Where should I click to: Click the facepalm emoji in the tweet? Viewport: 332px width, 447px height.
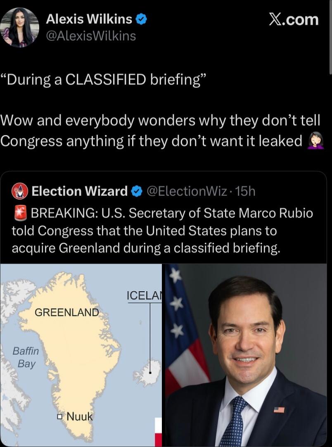click(316, 142)
